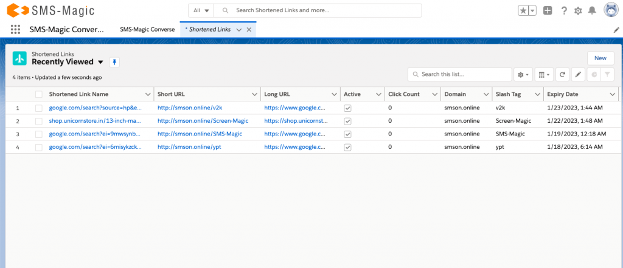Sort by Expiry Date column header

click(x=563, y=94)
